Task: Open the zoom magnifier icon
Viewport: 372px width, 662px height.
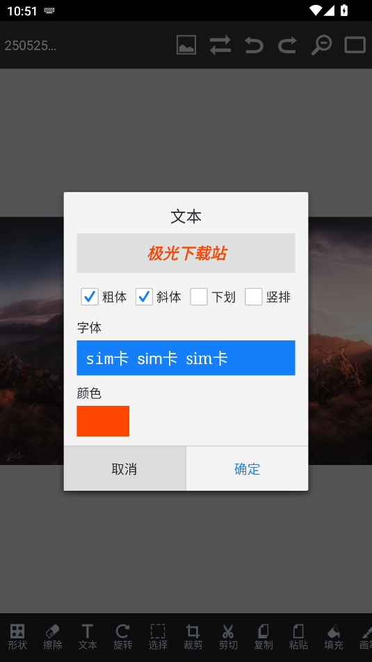Action: point(321,45)
